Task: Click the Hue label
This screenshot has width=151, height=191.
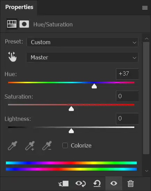Action: coord(11,74)
